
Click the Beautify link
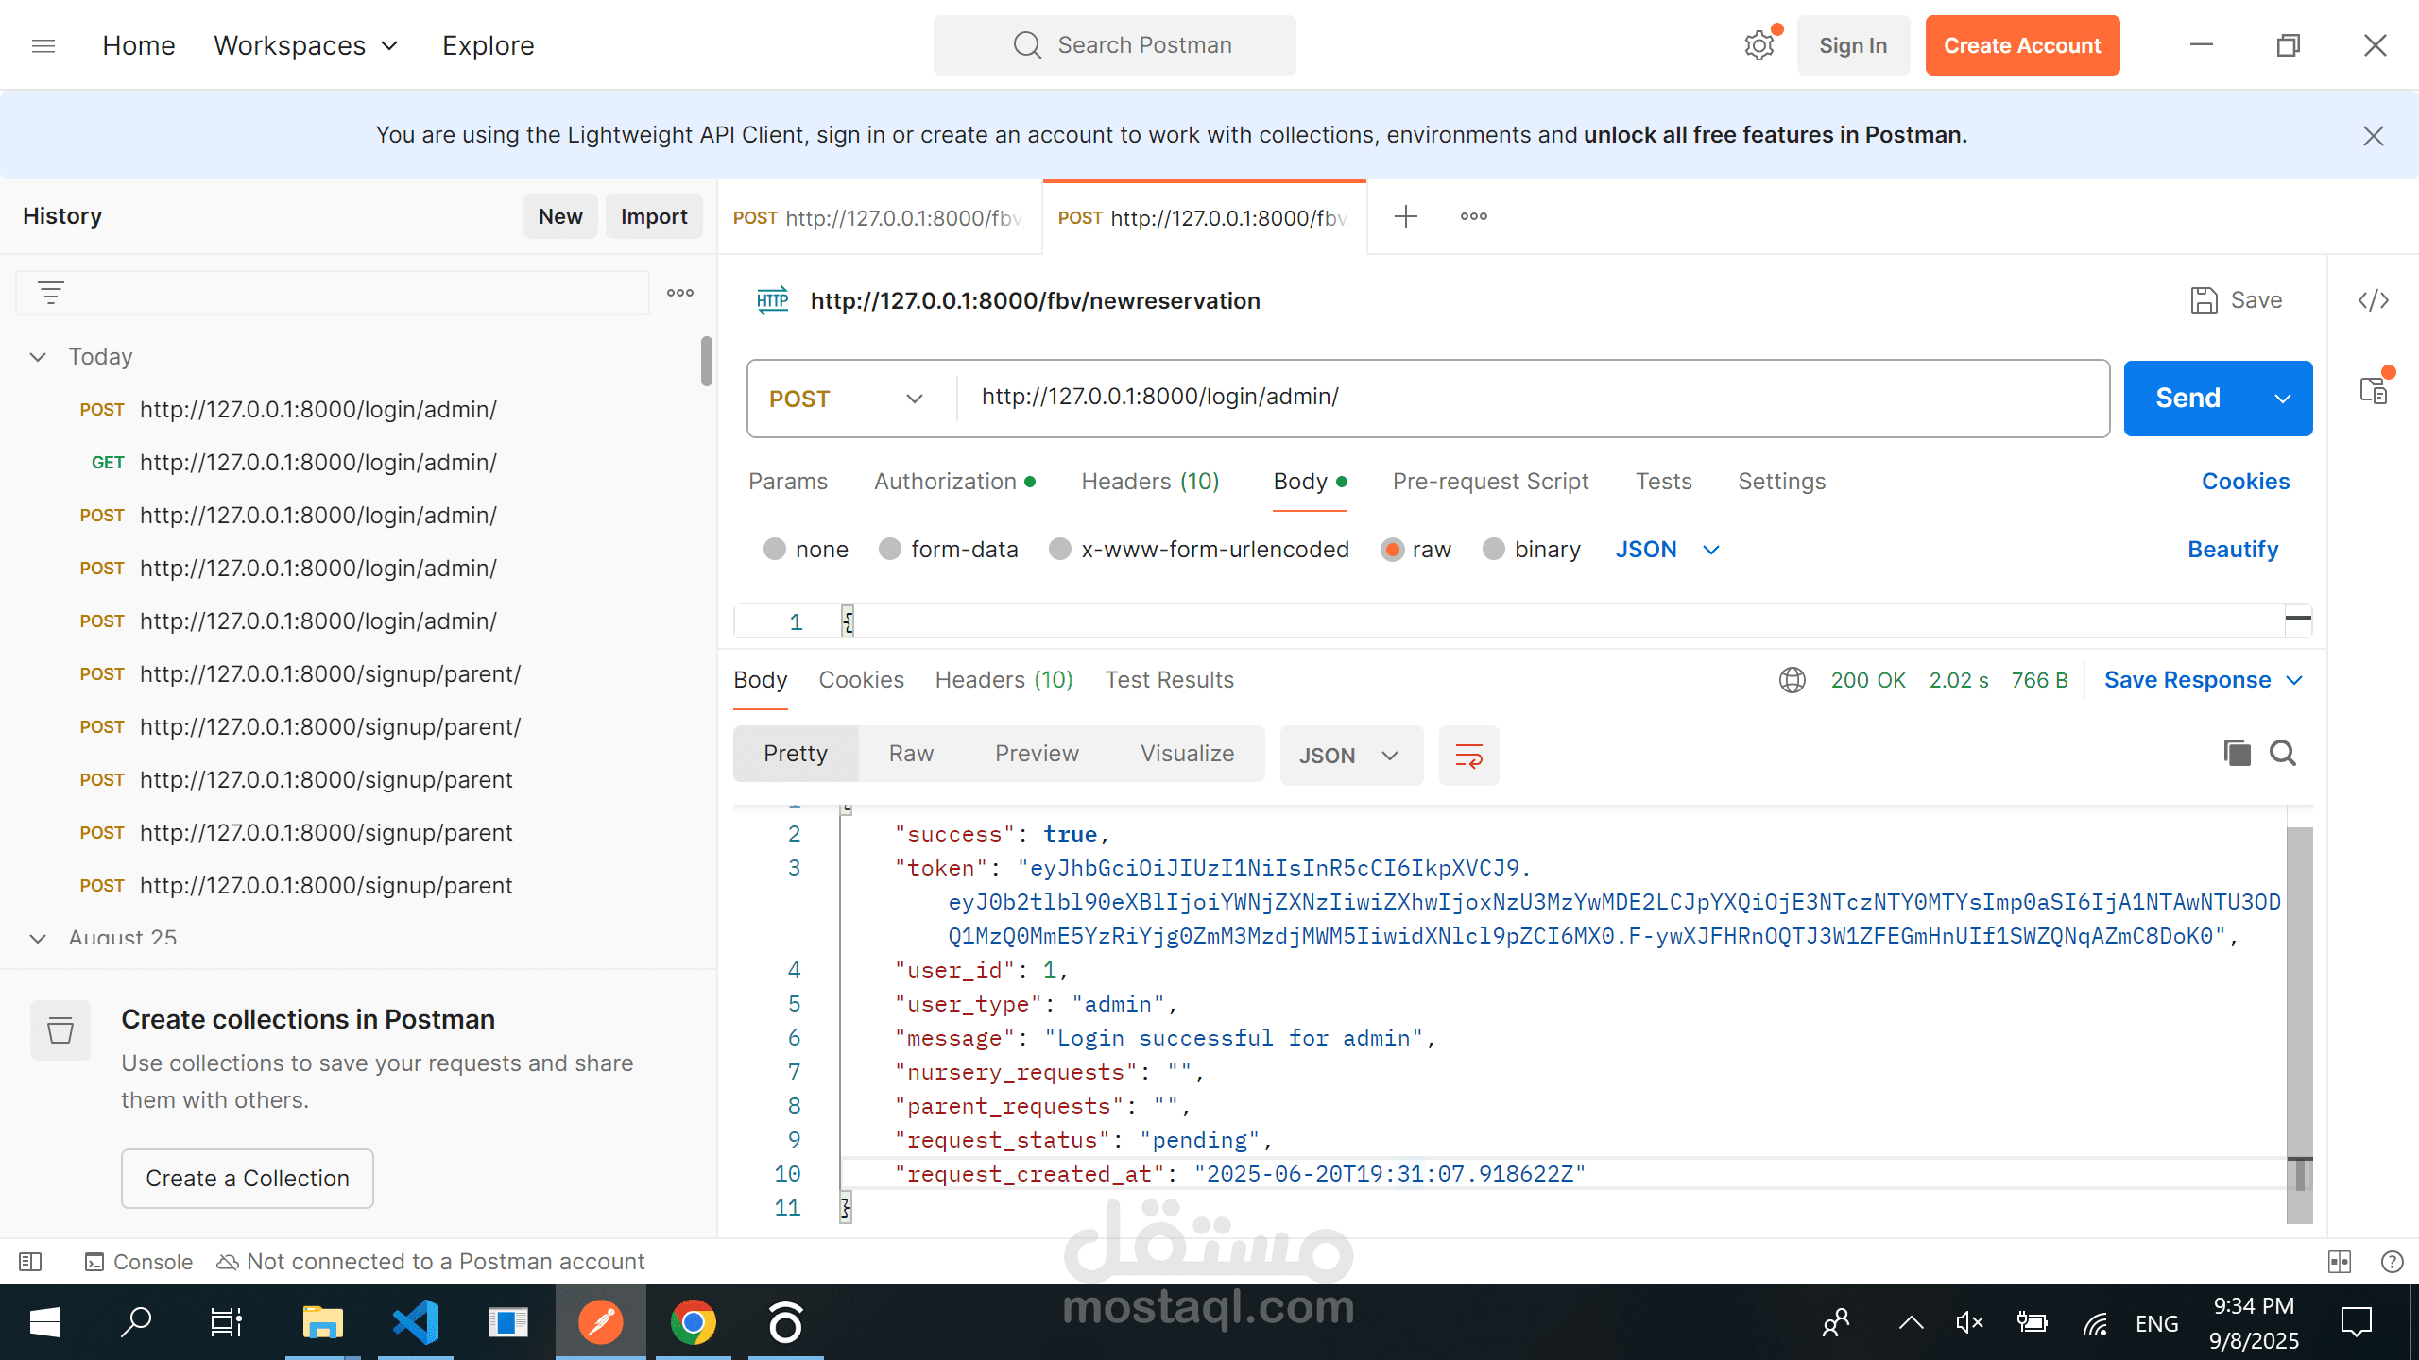(2233, 550)
